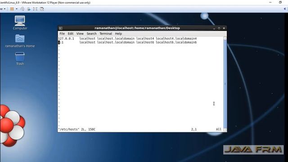The width and height of the screenshot is (288, 162).
Task: Minimize the VMware Player window
Action: click(x=270, y=2)
